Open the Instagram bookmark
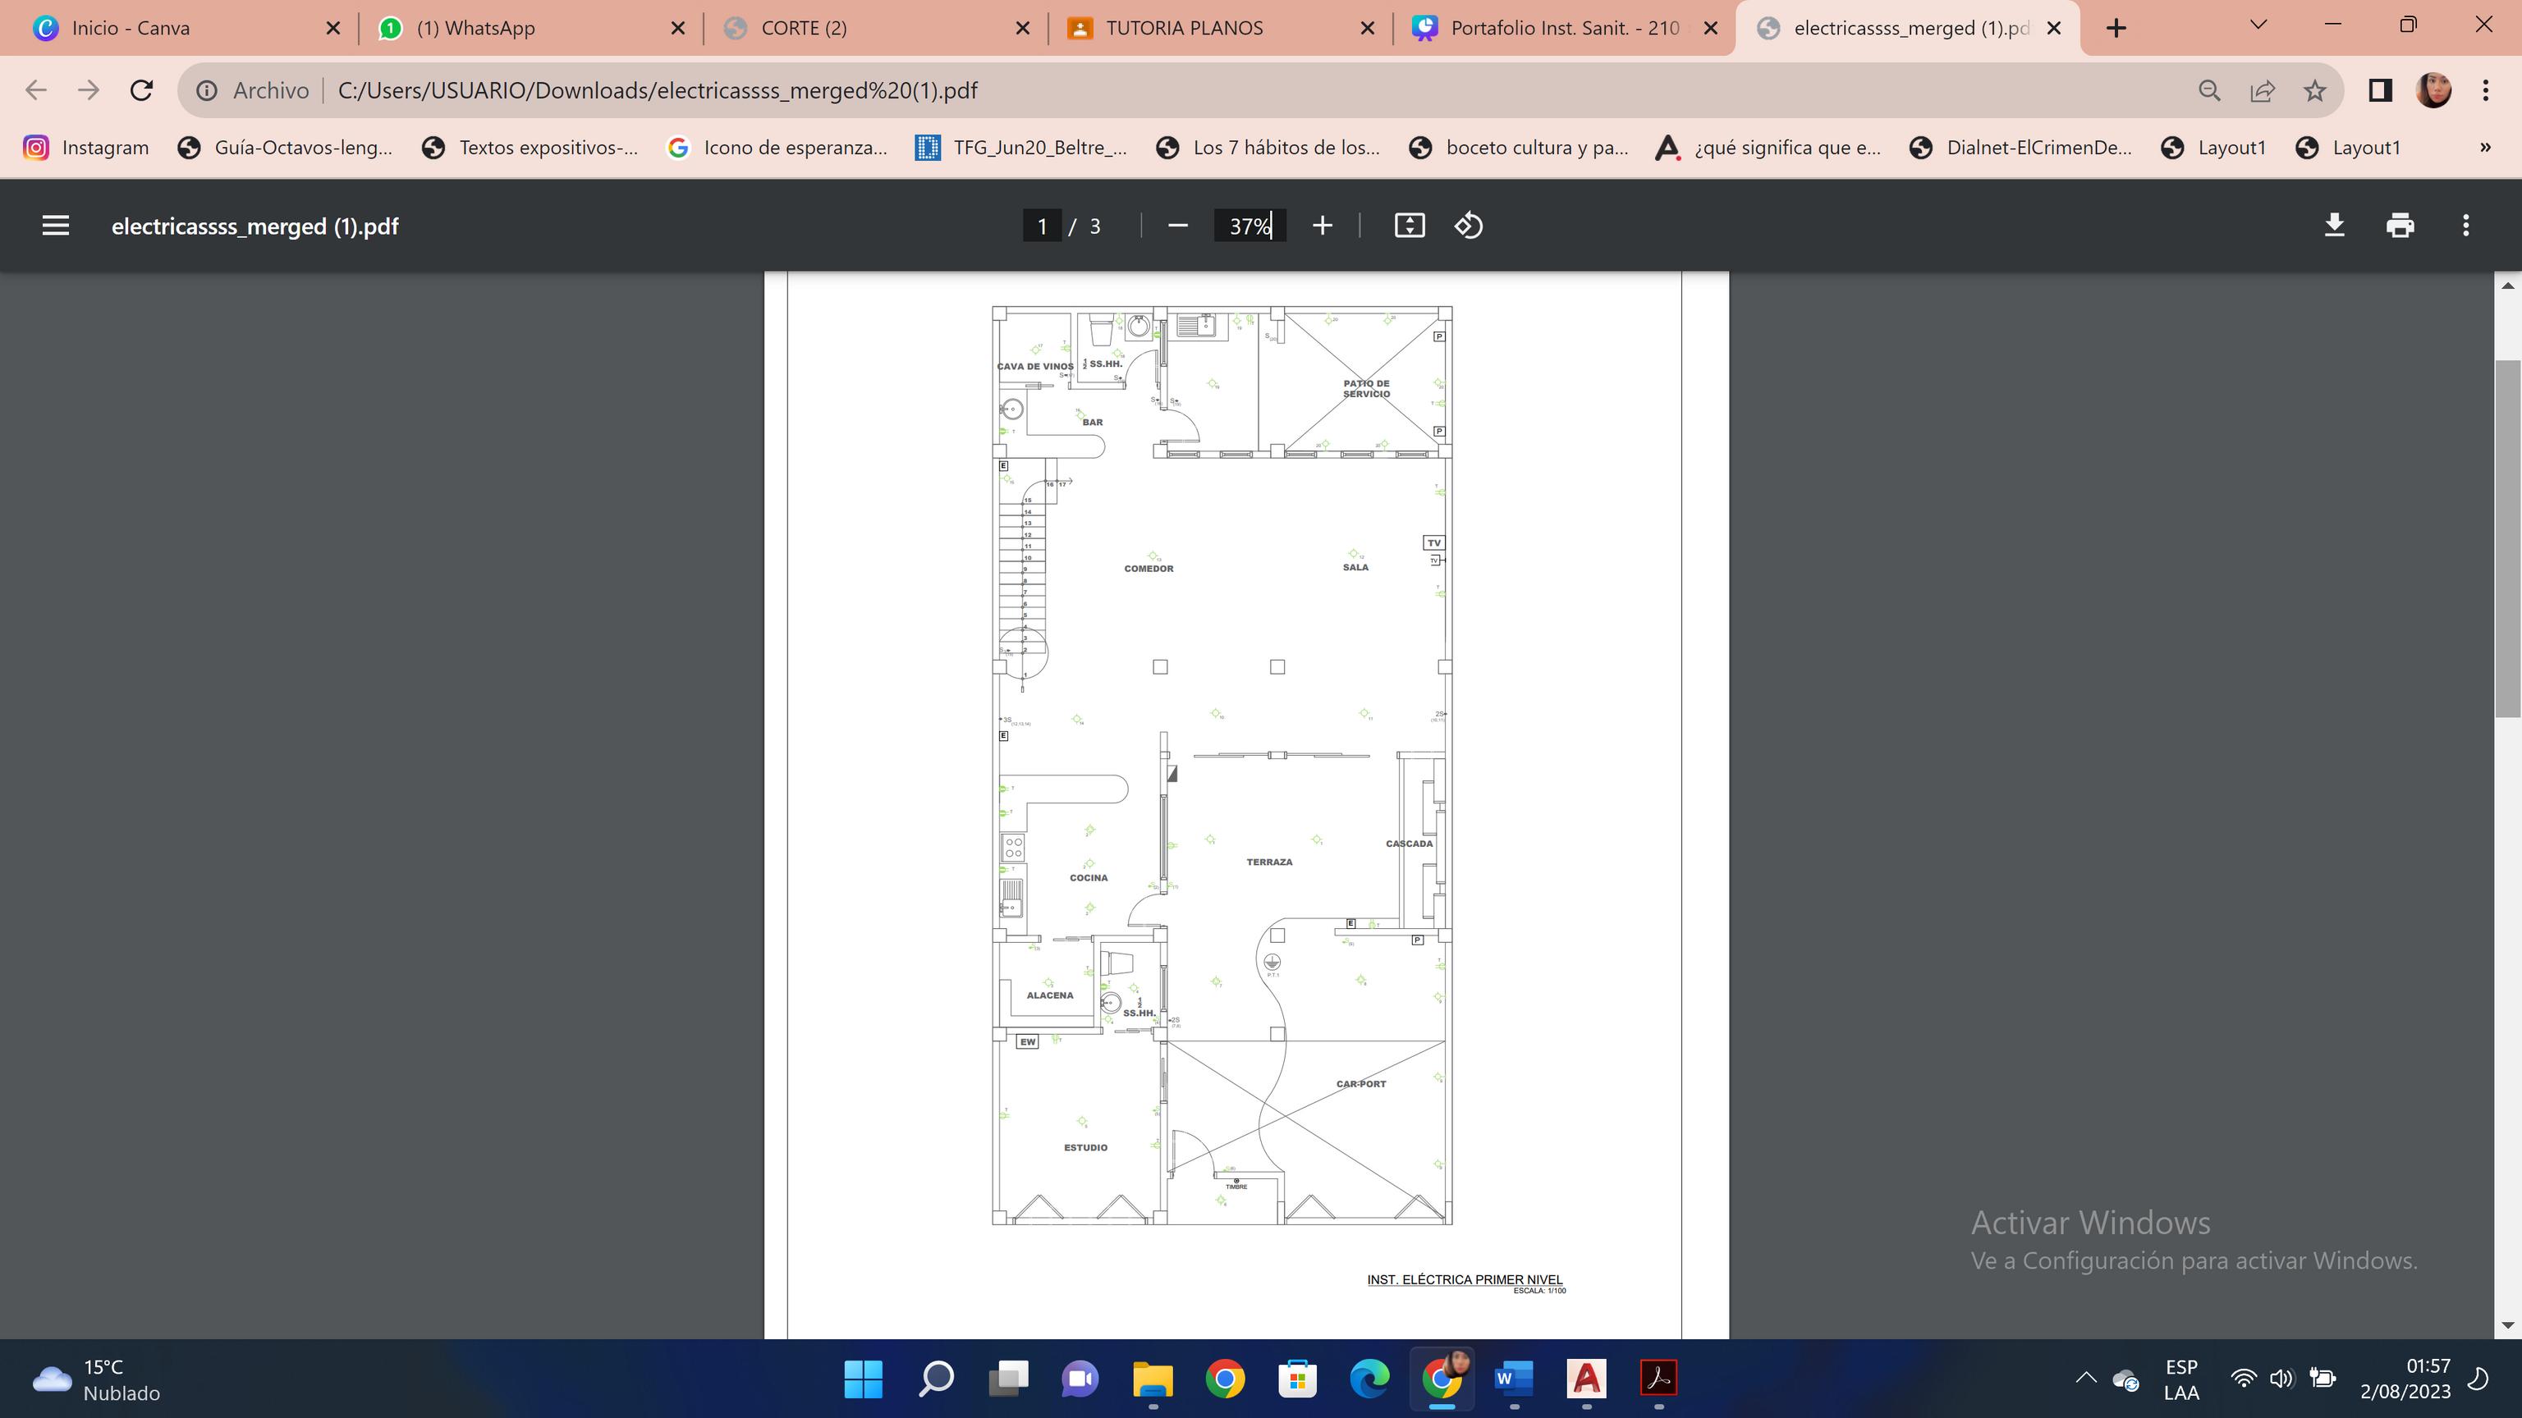 (x=86, y=148)
